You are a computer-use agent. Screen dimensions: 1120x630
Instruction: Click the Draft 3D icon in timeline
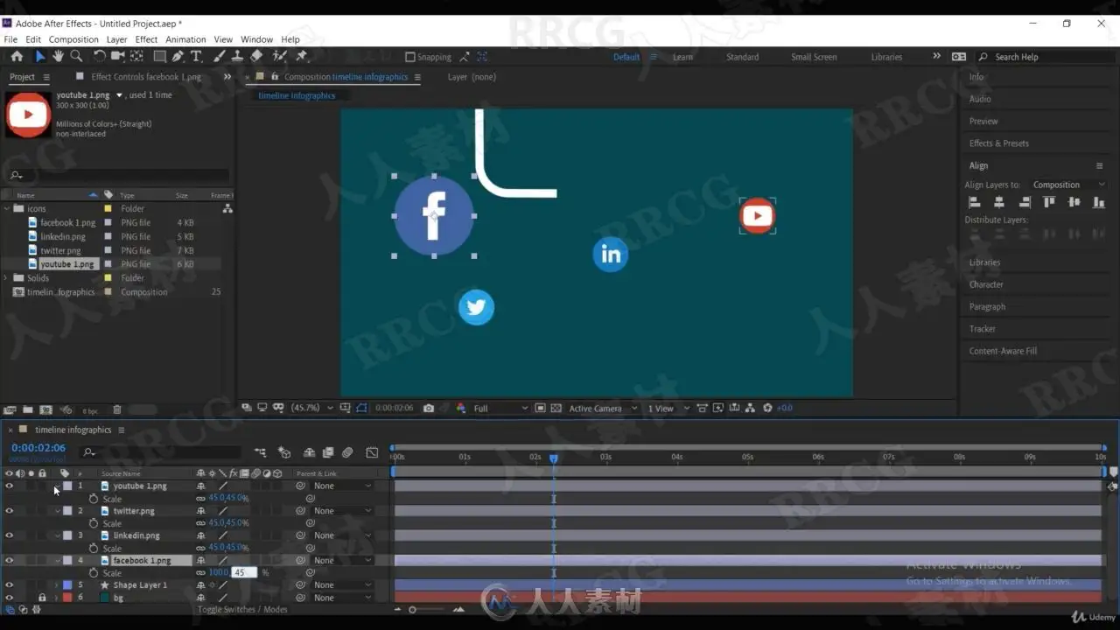(284, 452)
